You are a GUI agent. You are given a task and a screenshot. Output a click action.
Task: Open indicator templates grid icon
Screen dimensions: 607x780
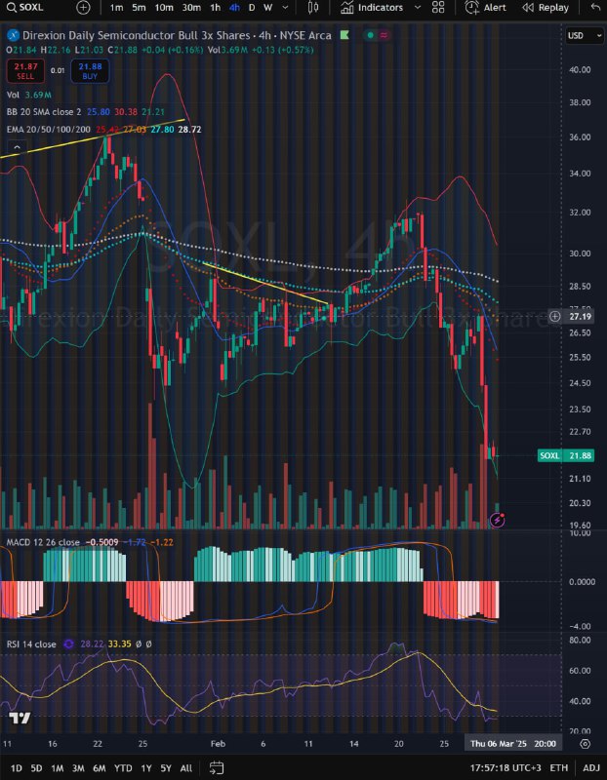click(x=438, y=8)
